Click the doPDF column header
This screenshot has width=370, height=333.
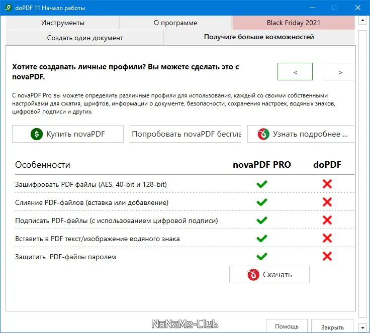point(327,165)
